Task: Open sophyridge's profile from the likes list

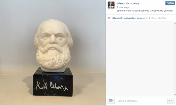Action: click(x=129, y=18)
